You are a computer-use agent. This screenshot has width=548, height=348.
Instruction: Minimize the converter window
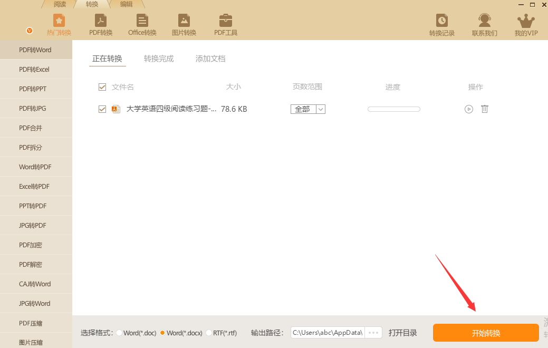point(521,5)
